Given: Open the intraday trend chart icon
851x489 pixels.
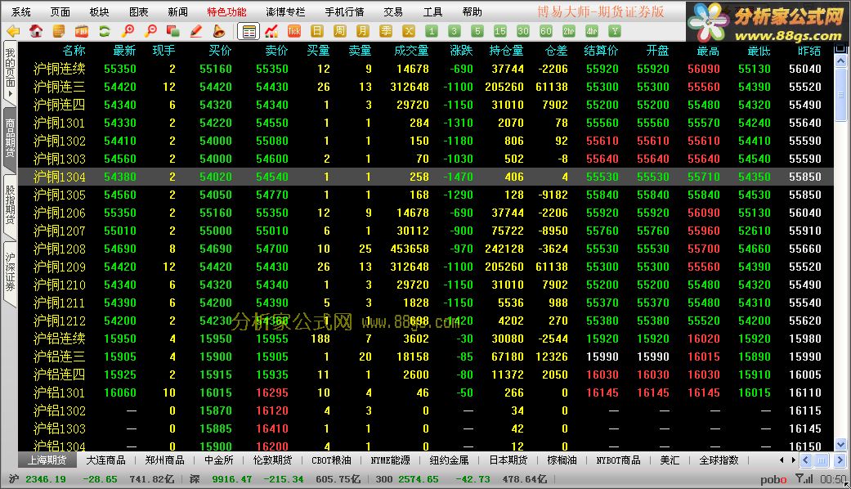Looking at the screenshot, I should 271,31.
